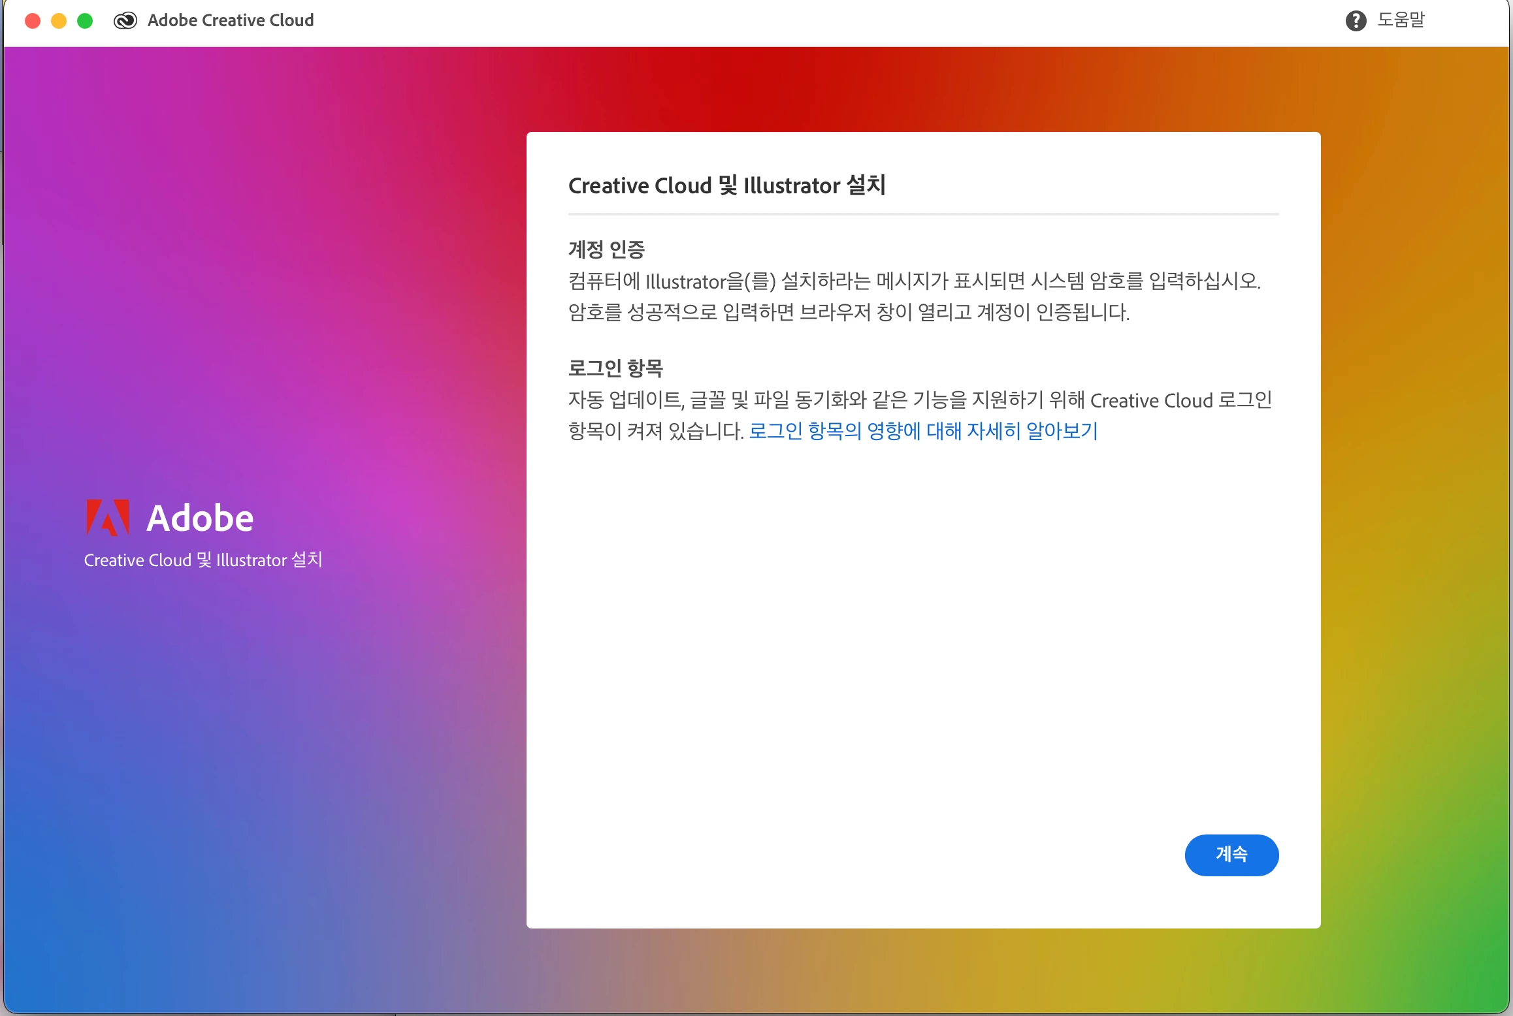Screen dimensions: 1513x1016
Task: Click the 로그인 항목 section heading
Action: 615,368
